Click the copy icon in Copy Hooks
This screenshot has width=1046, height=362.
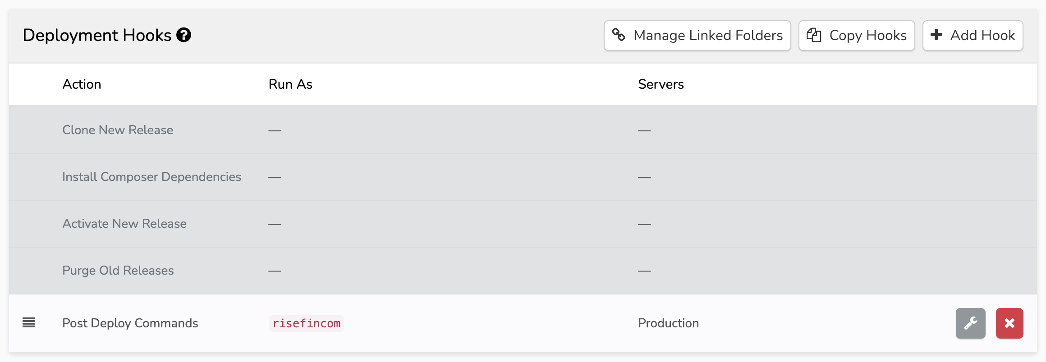click(x=814, y=35)
